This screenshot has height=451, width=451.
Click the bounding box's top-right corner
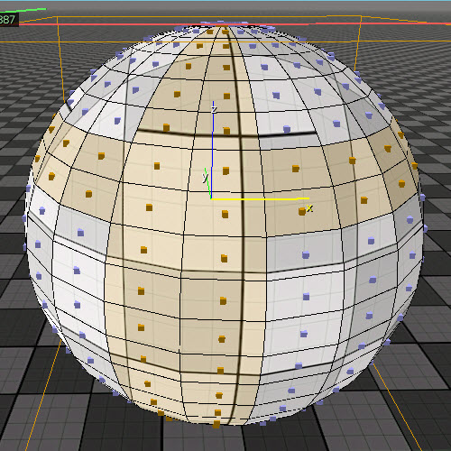361,16
